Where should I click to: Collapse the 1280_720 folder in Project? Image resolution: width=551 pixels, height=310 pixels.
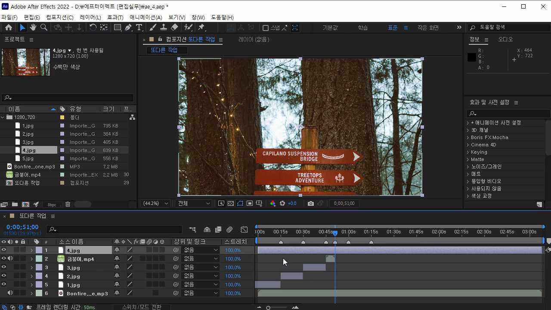[x=3, y=117]
